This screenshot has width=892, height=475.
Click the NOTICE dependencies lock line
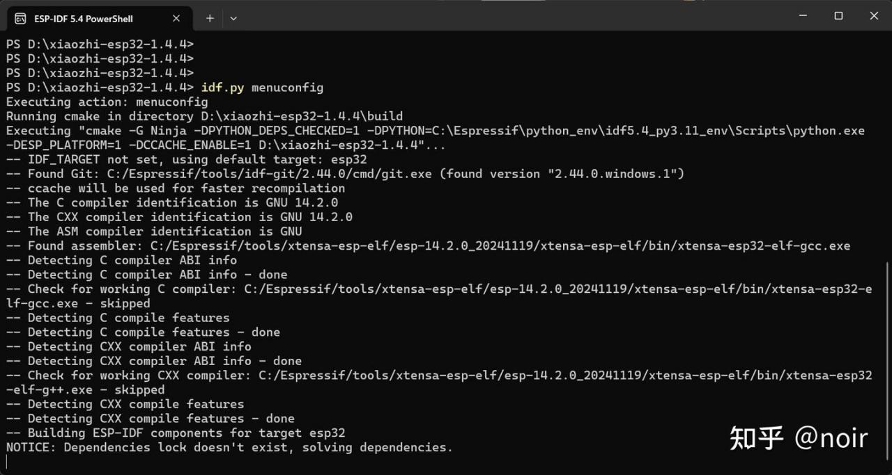[229, 447]
